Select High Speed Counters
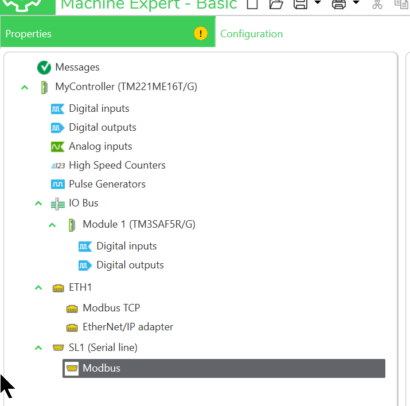 coord(117,166)
